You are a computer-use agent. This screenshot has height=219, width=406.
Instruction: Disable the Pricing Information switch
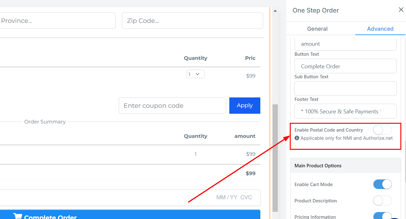coord(382,216)
